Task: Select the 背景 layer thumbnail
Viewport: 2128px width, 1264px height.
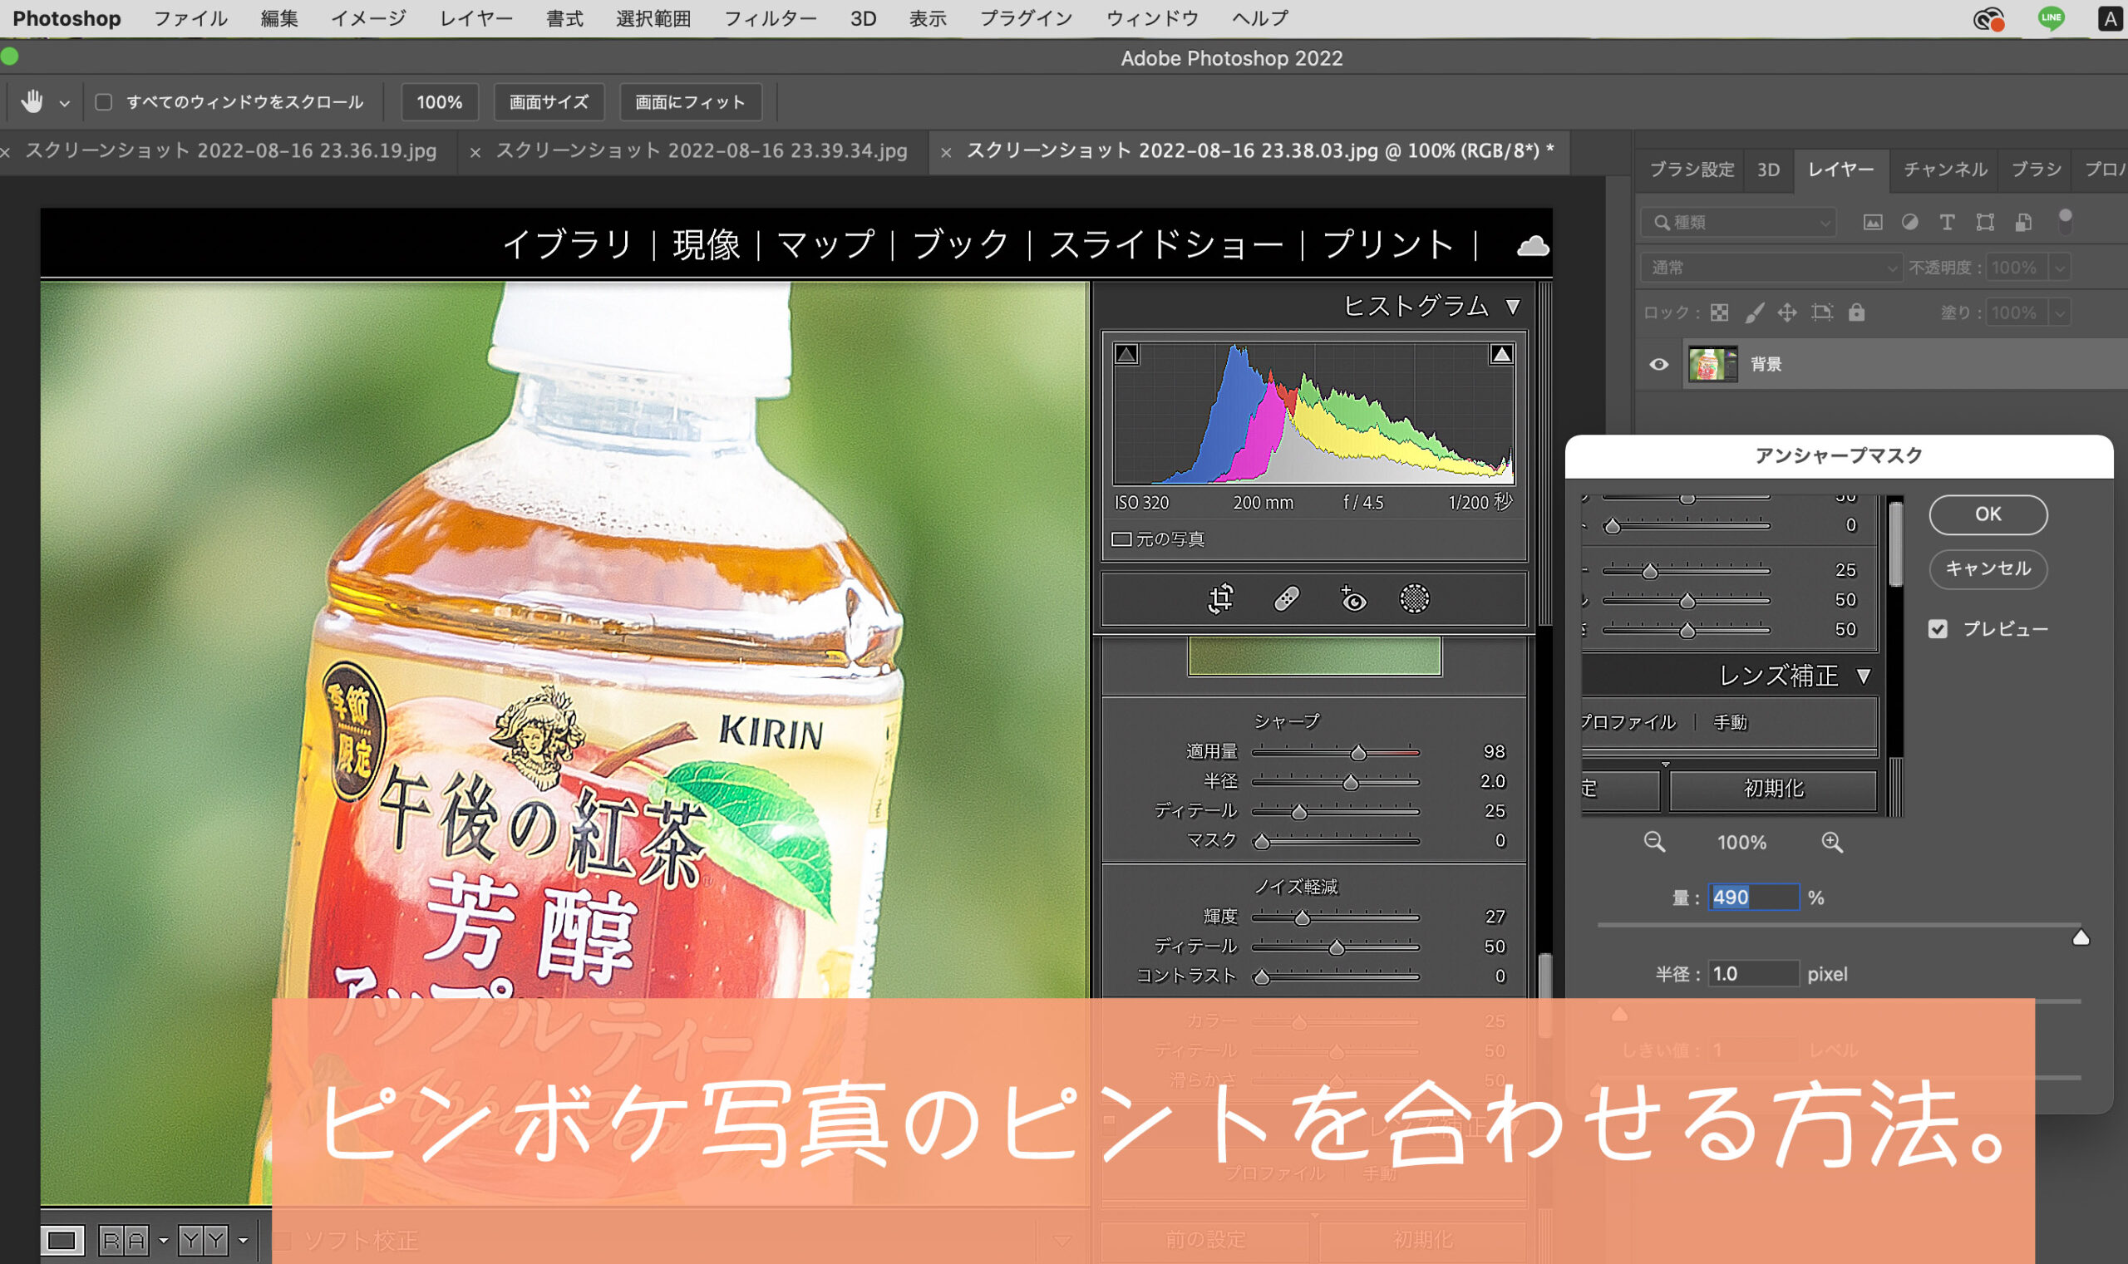Action: pyautogui.click(x=1712, y=365)
